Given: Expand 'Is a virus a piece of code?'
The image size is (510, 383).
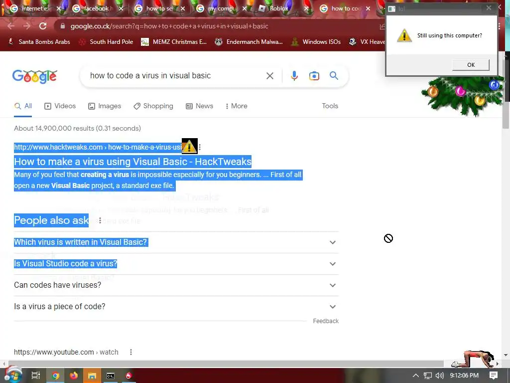Looking at the screenshot, I should 176,307.
